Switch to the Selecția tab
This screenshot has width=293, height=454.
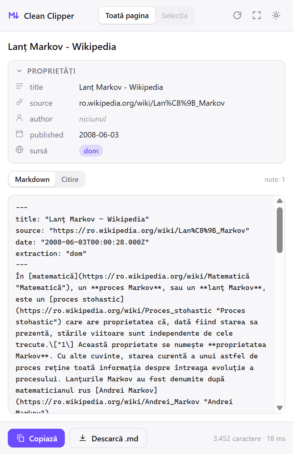pos(175,16)
